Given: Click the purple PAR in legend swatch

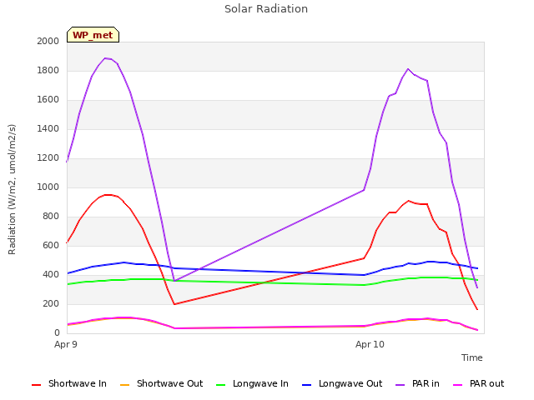Looking at the screenshot, I should [400, 385].
